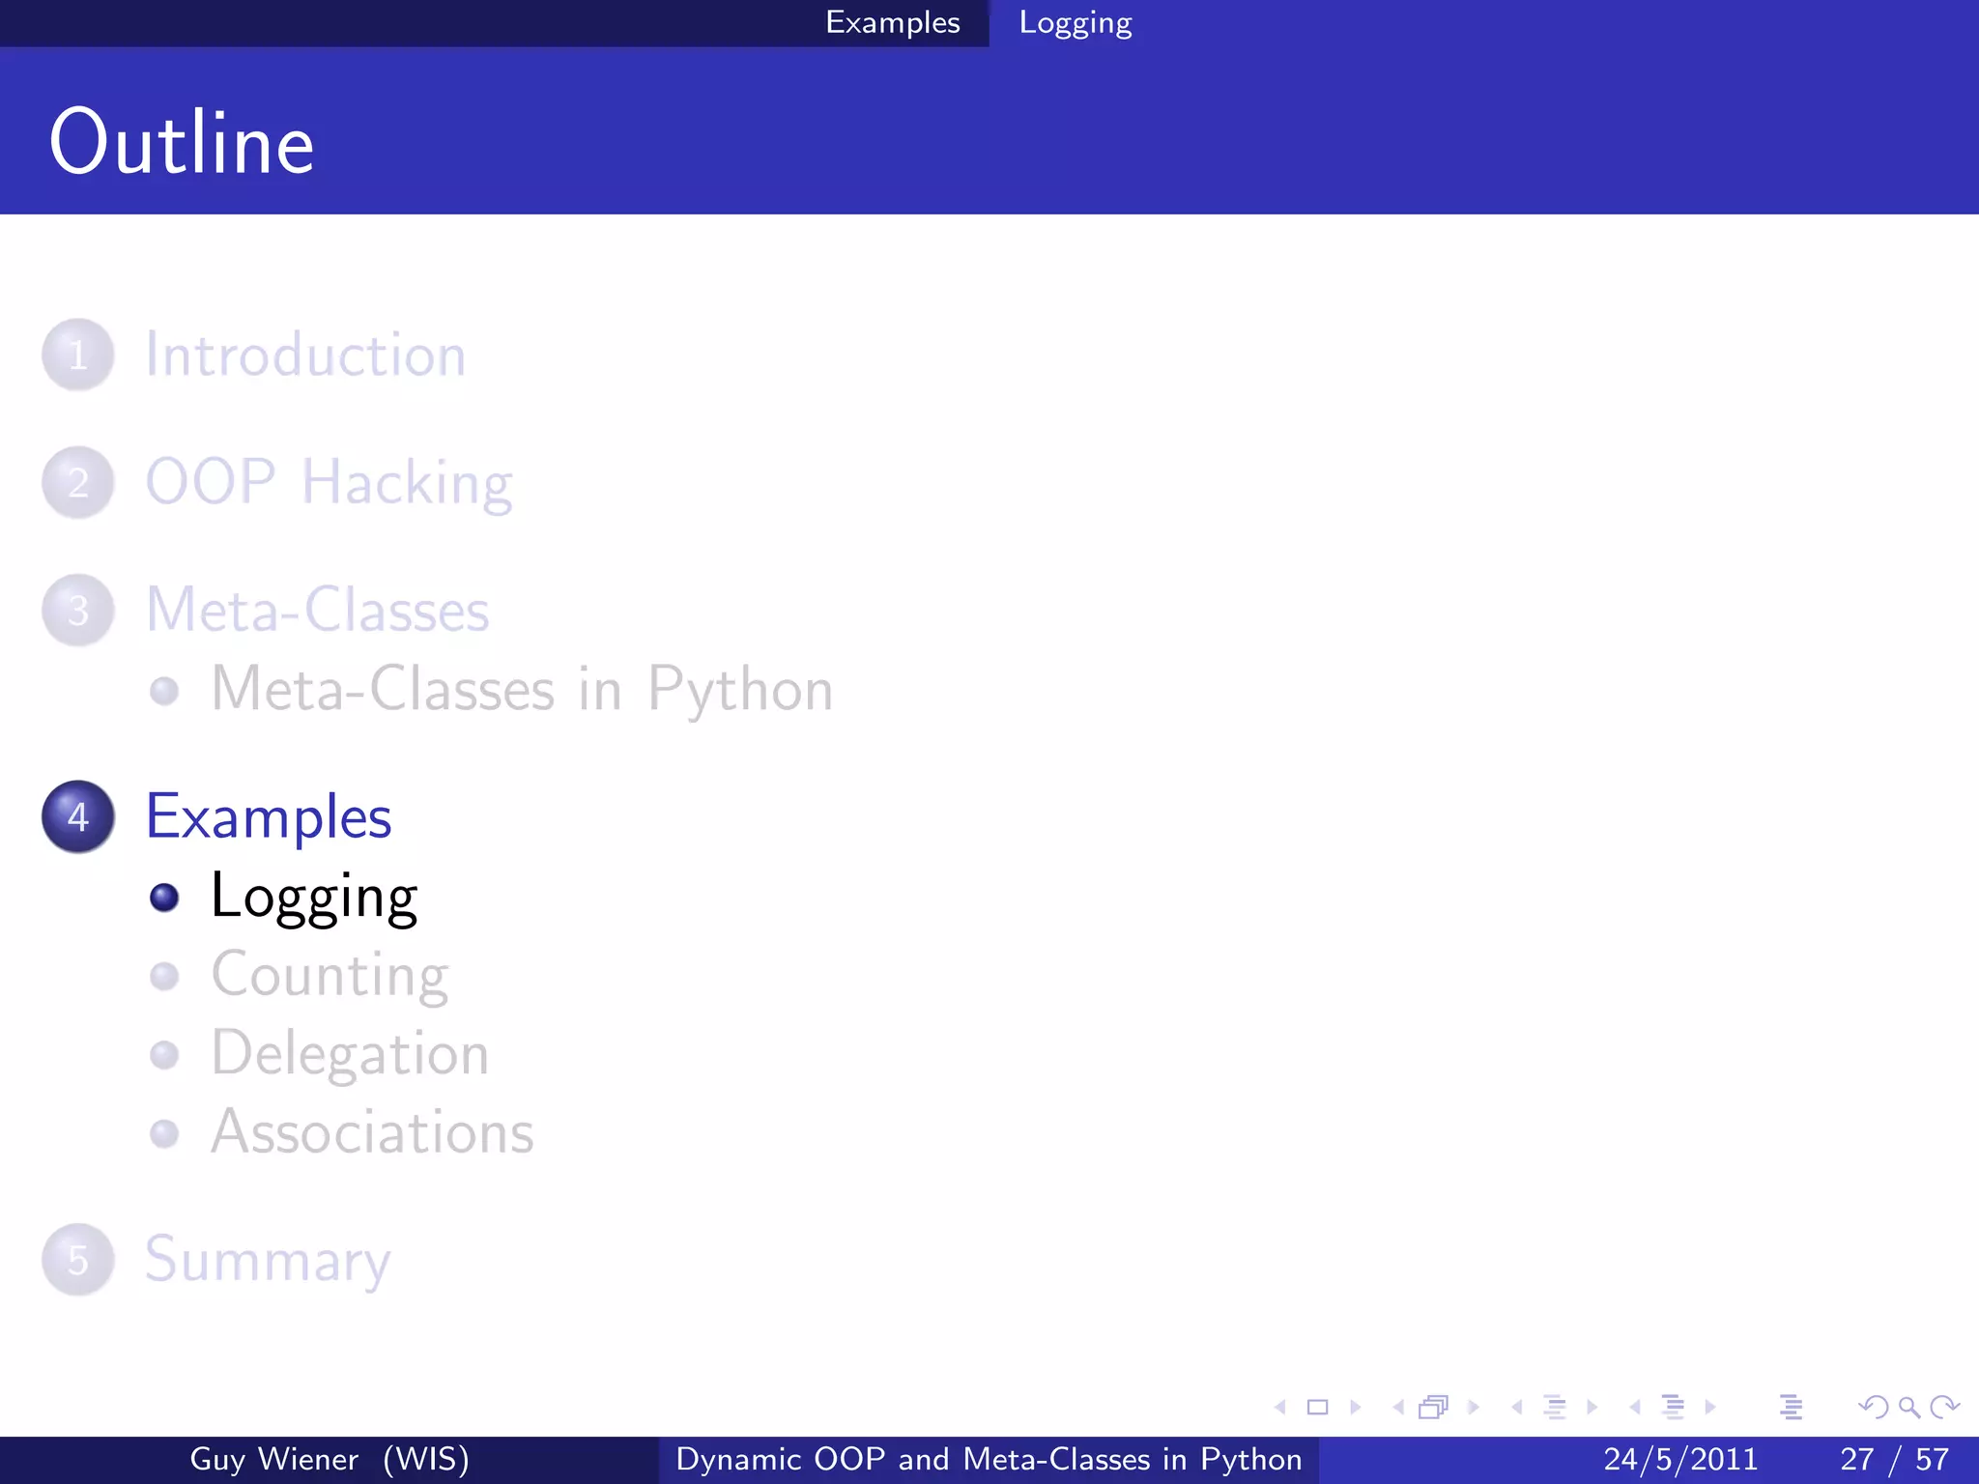
Task: Click the previous slide arrow beside slide icon
Action: 1280,1408
